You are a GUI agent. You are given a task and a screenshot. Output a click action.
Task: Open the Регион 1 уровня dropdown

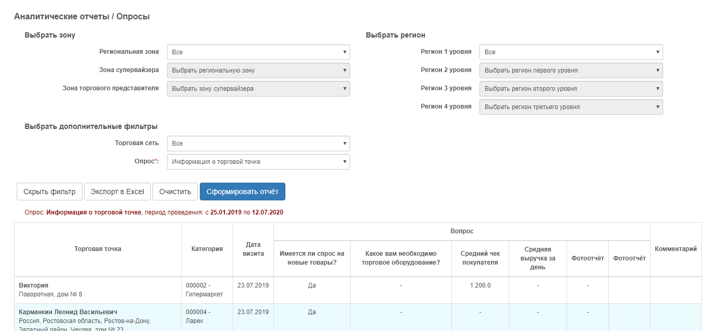571,52
